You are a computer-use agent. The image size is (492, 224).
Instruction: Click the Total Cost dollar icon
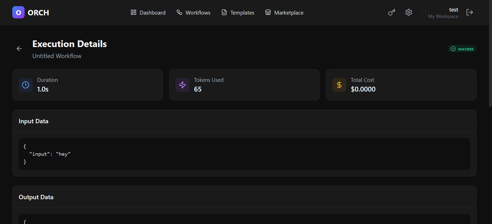pos(339,85)
